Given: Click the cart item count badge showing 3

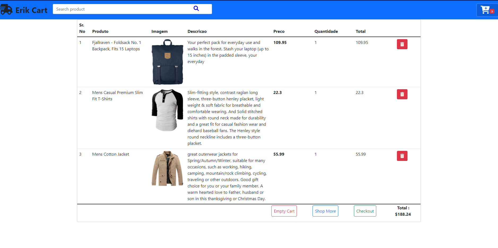Looking at the screenshot, I should 492,12.
